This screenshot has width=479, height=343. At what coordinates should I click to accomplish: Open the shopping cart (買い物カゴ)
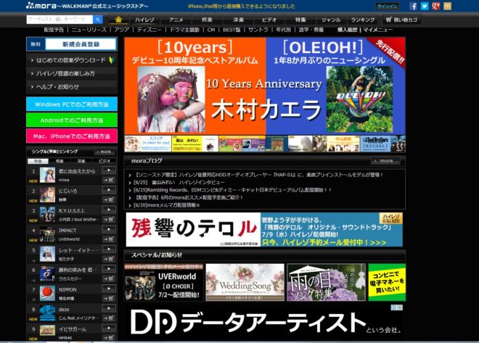[x=401, y=20]
